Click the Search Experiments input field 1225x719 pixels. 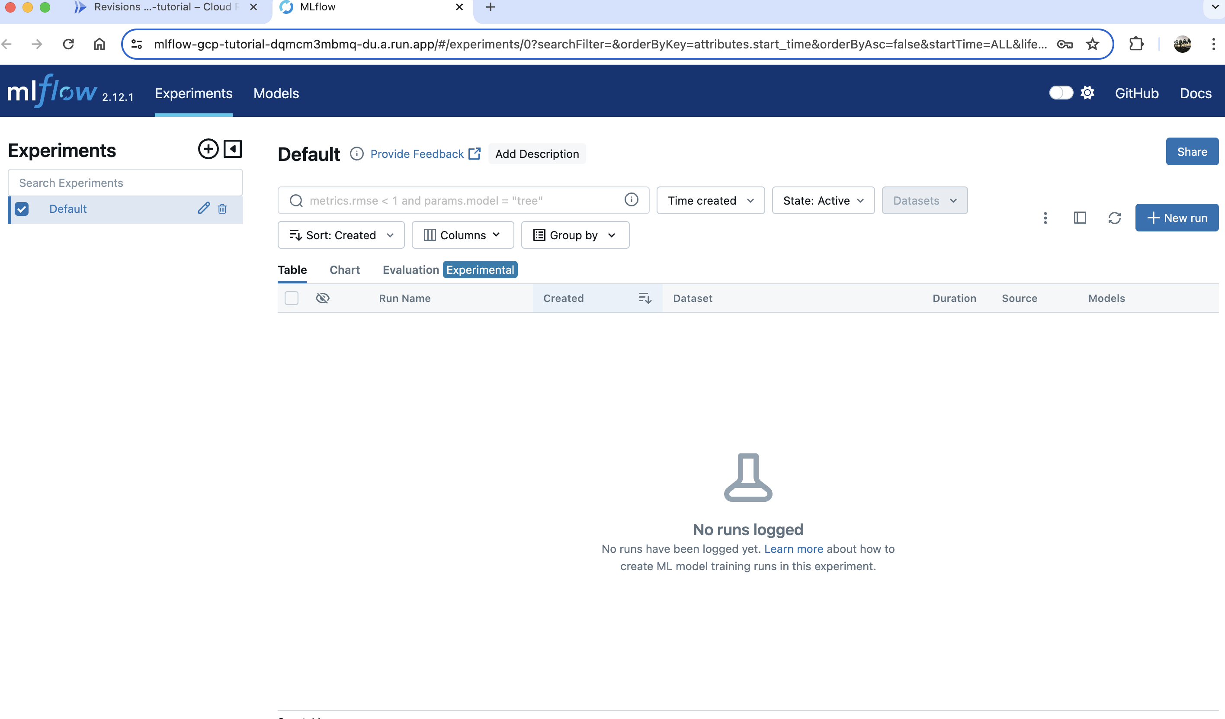[x=125, y=183]
